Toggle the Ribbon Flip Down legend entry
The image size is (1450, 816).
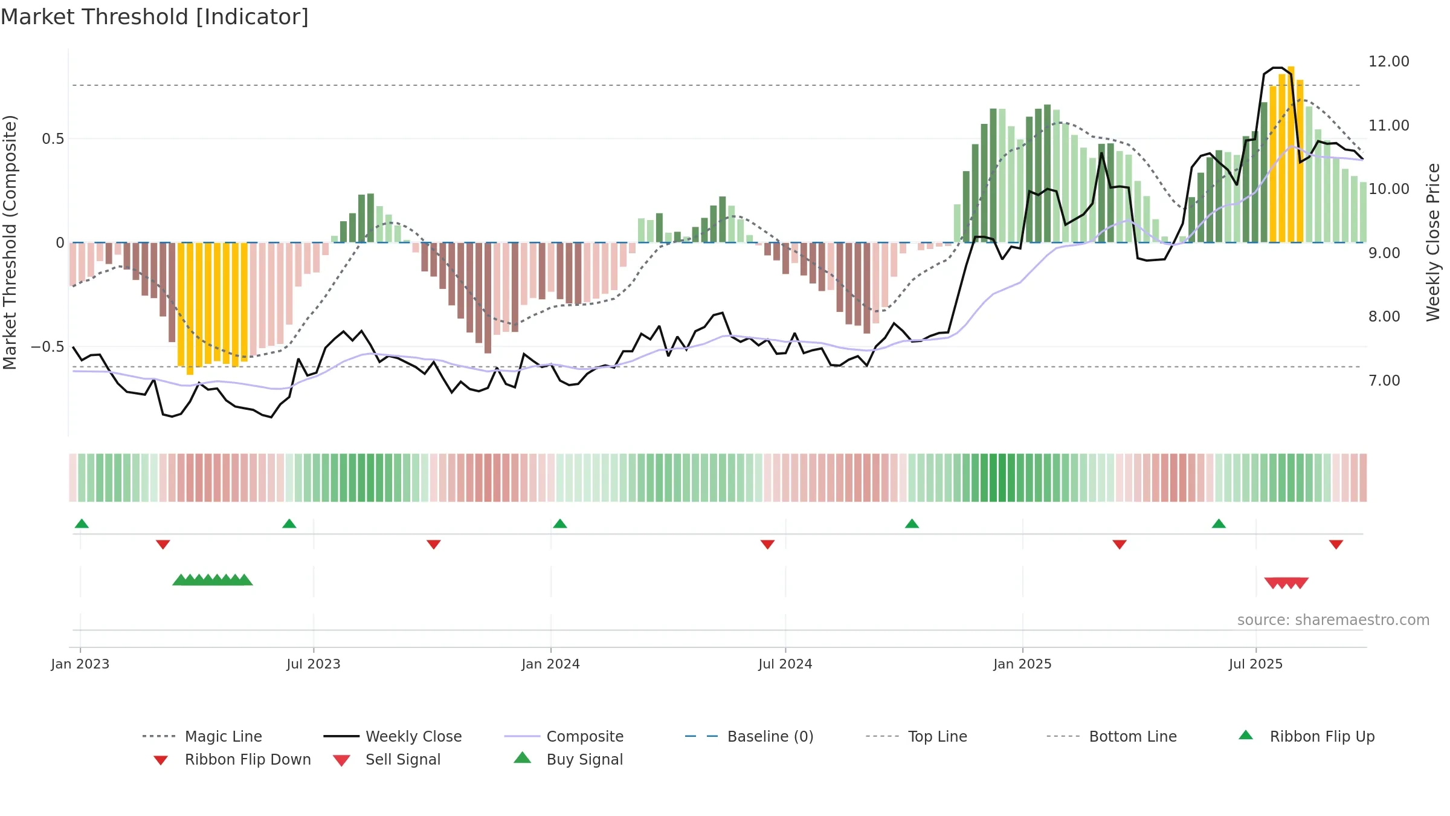[231, 759]
